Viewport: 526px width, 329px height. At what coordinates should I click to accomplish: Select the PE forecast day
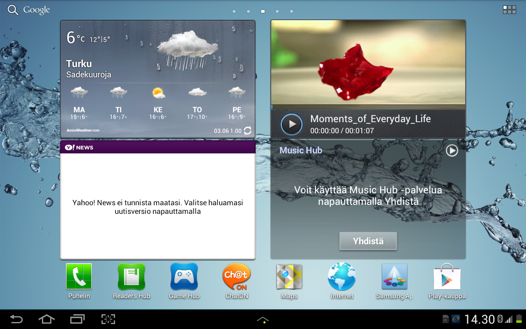coord(237,103)
